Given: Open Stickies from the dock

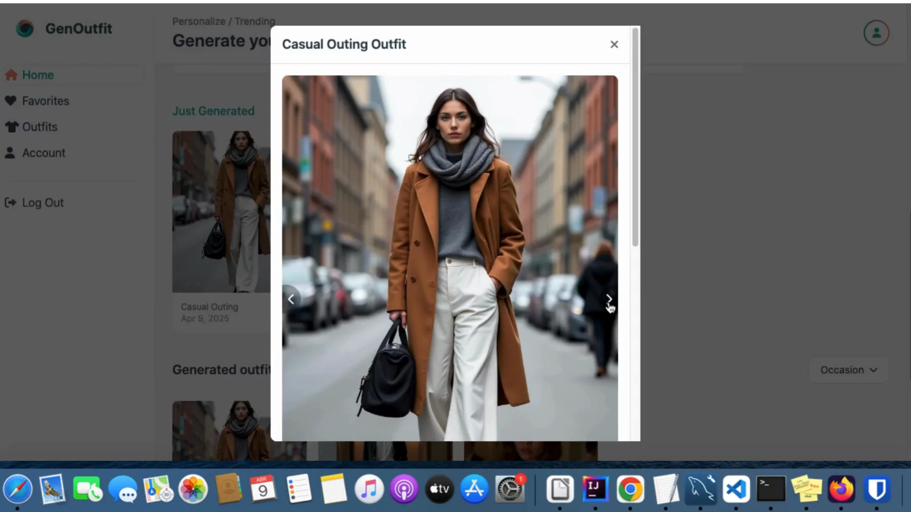Looking at the screenshot, I should point(807,489).
